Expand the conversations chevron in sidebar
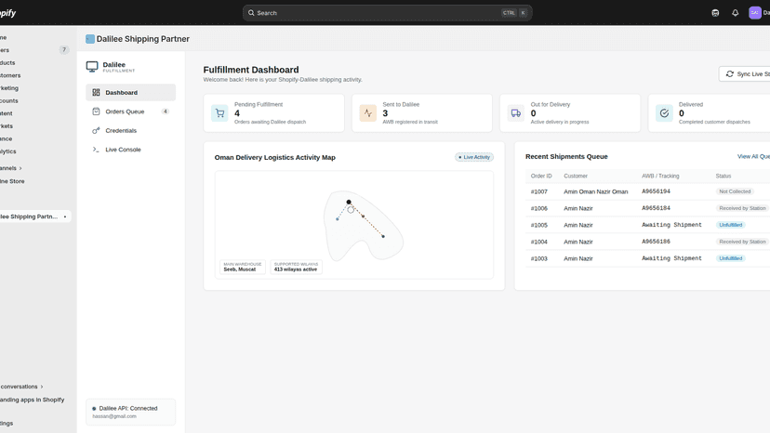The height and width of the screenshot is (433, 770). 42,387
